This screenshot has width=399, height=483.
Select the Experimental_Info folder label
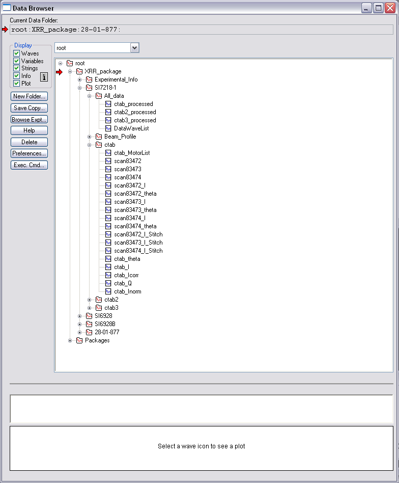(x=116, y=79)
